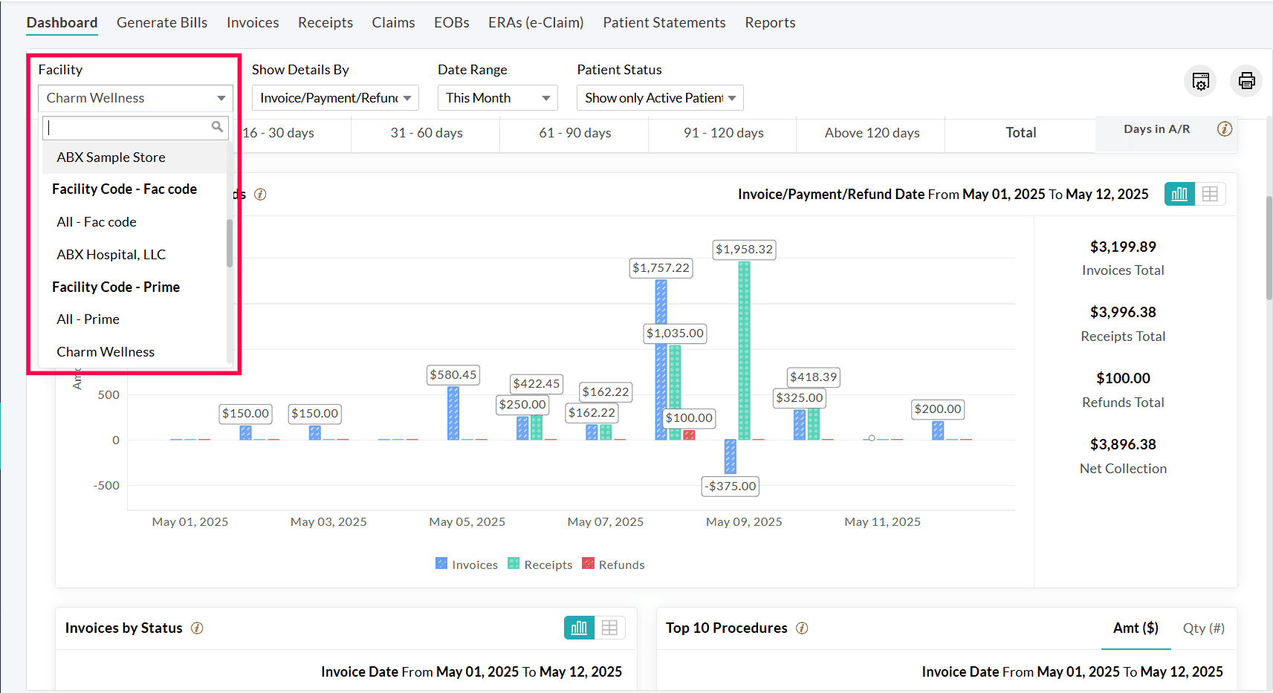Switch Top 10 Procedures to Qty (#)
This screenshot has width=1273, height=693.
point(1203,628)
